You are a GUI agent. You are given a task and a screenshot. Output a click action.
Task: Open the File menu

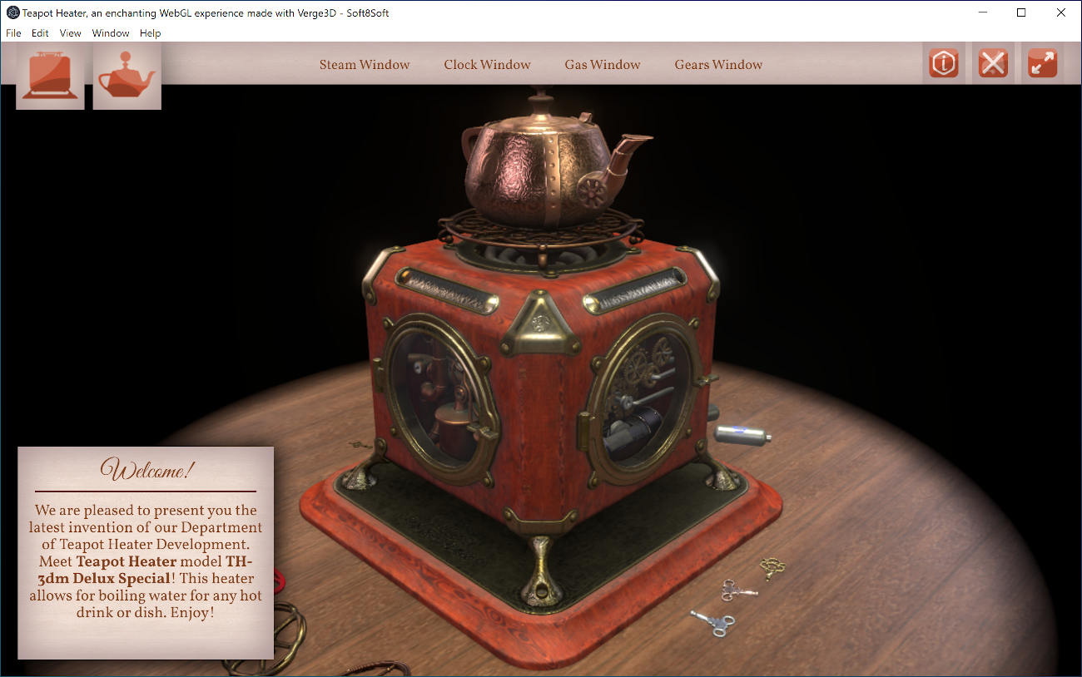[x=13, y=33]
